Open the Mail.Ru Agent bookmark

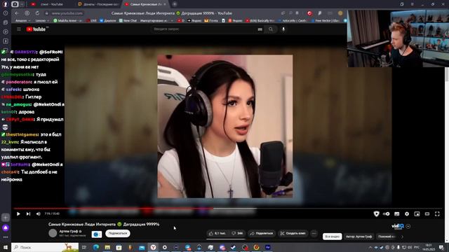[x=68, y=20]
